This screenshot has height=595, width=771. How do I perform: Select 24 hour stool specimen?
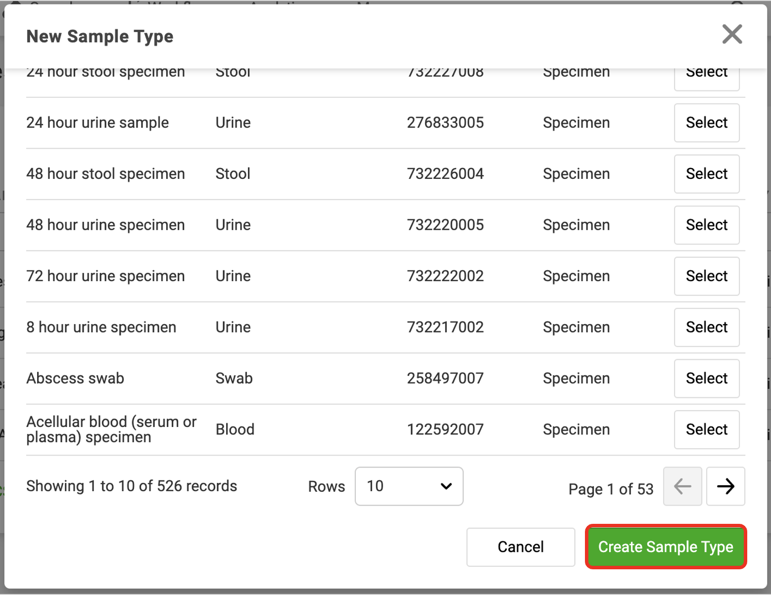click(707, 78)
